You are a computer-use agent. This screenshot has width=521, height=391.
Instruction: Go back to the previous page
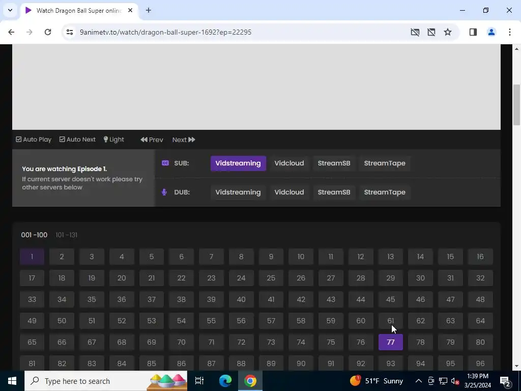click(x=11, y=32)
